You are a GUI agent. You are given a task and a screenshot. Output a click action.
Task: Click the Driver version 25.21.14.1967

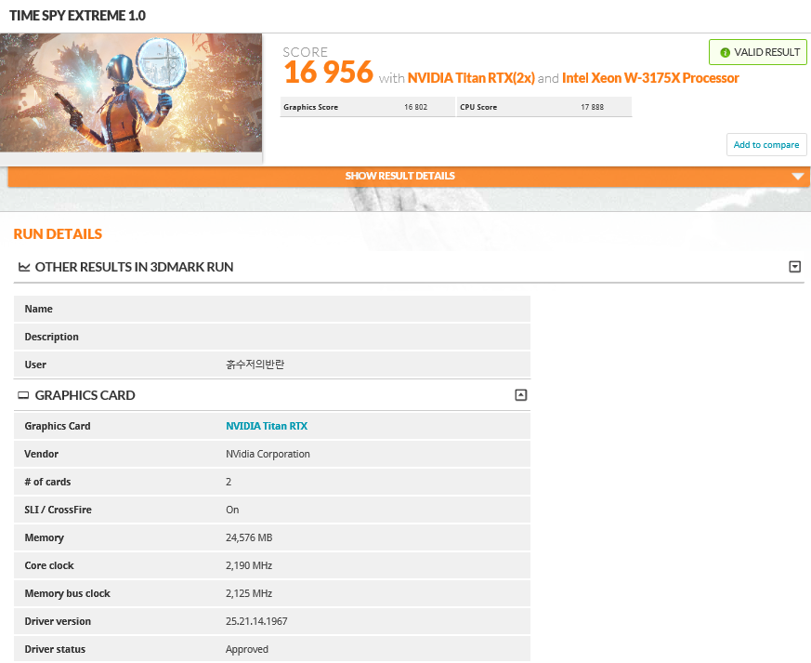[x=256, y=621]
